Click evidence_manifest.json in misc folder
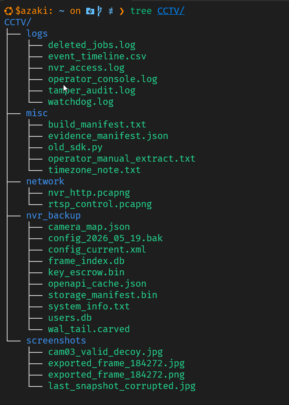Screen dimensions: 289x405 [108, 136]
